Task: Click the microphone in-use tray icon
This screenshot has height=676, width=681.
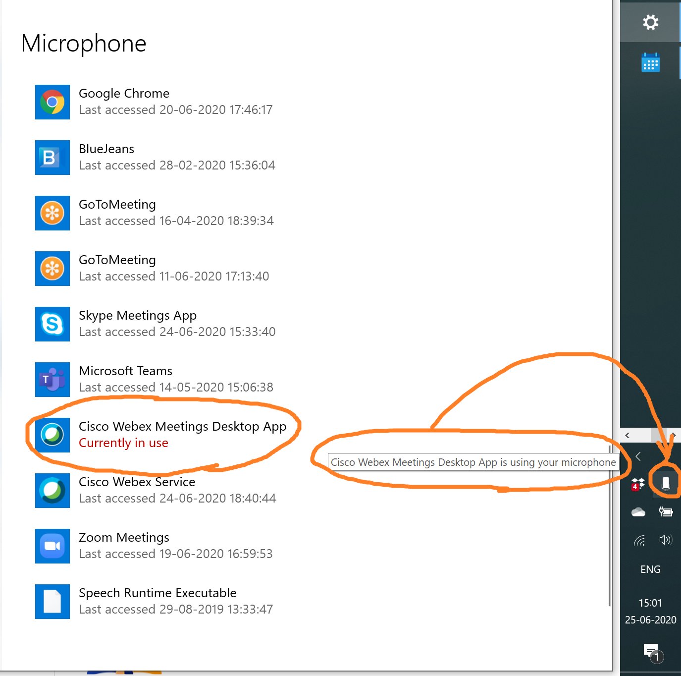Action: click(x=666, y=484)
